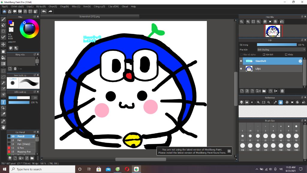
Task: Flip the view in the Navigator panel
Action: (x=282, y=22)
